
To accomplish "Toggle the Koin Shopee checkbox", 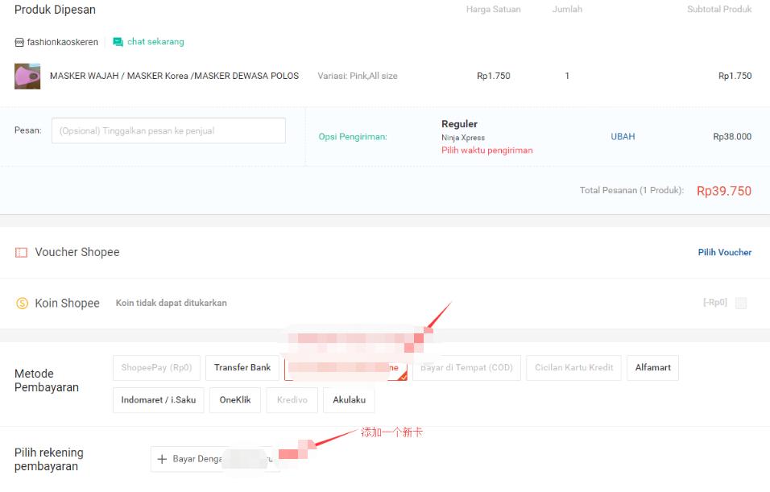I will pyautogui.click(x=741, y=303).
